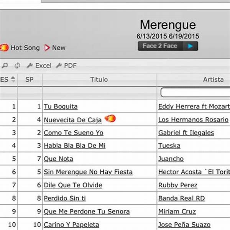
Task: Sort by the Titulo column header
Action: click(x=99, y=79)
